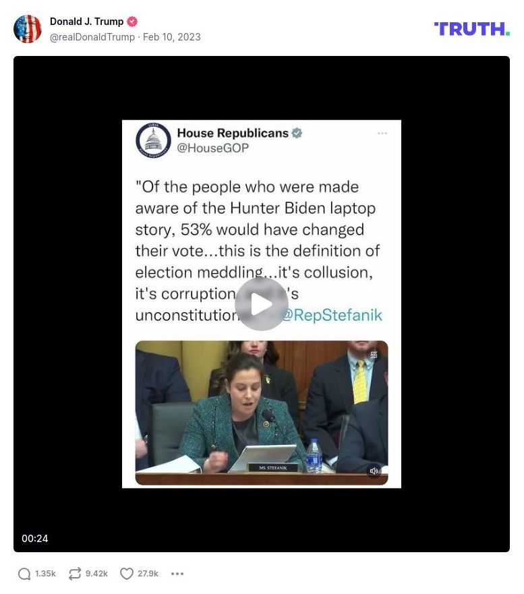The width and height of the screenshot is (524, 594).
Task: Open the @realDonaldTrump handle link
Action: click(x=92, y=37)
